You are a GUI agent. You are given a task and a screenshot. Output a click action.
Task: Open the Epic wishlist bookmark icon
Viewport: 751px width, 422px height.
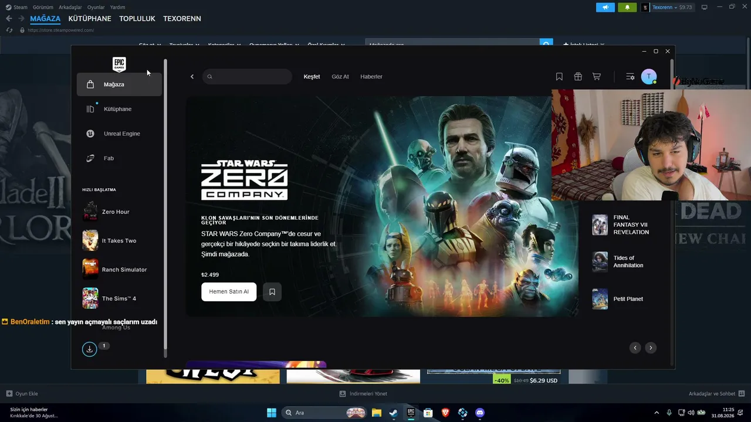559,77
